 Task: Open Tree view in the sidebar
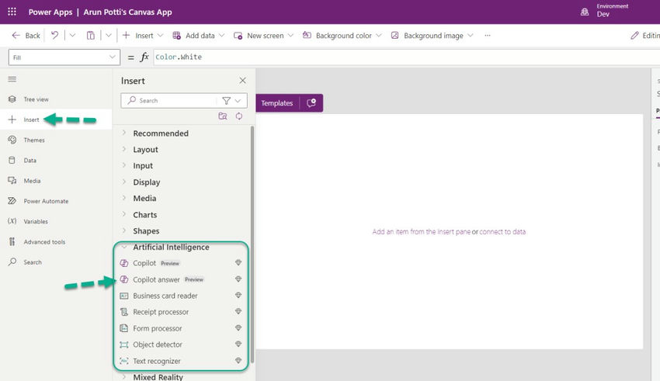tap(56, 99)
